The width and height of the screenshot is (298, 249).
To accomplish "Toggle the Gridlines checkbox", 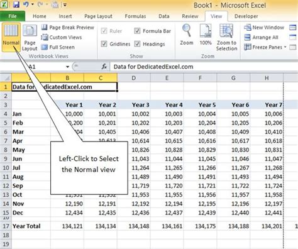I will [104, 44].
